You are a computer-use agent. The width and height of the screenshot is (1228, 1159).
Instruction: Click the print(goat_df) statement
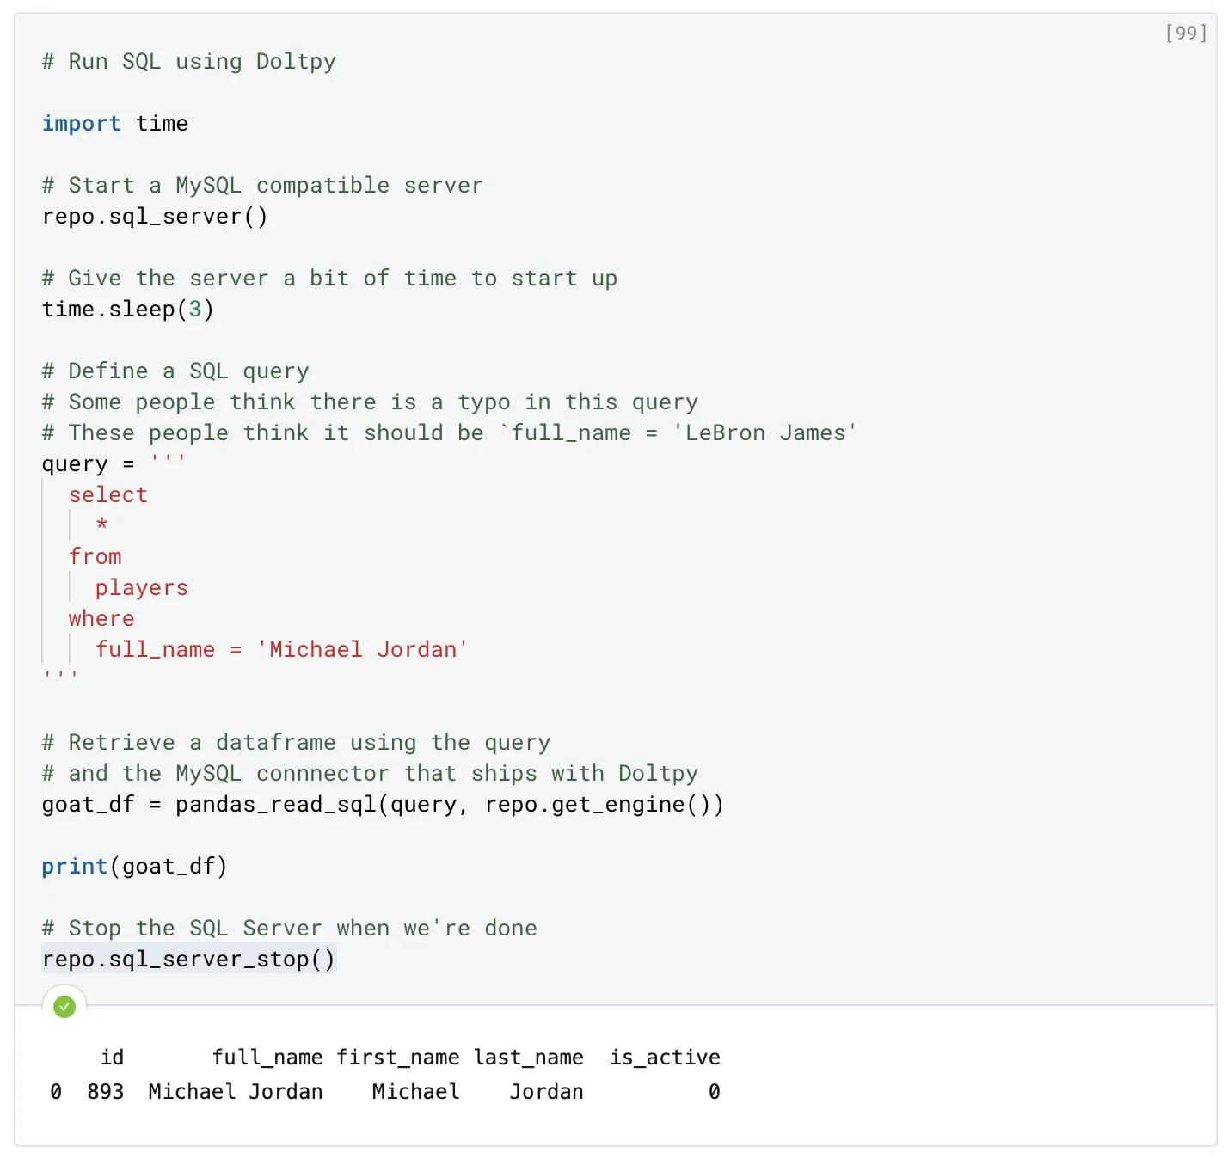tap(133, 866)
